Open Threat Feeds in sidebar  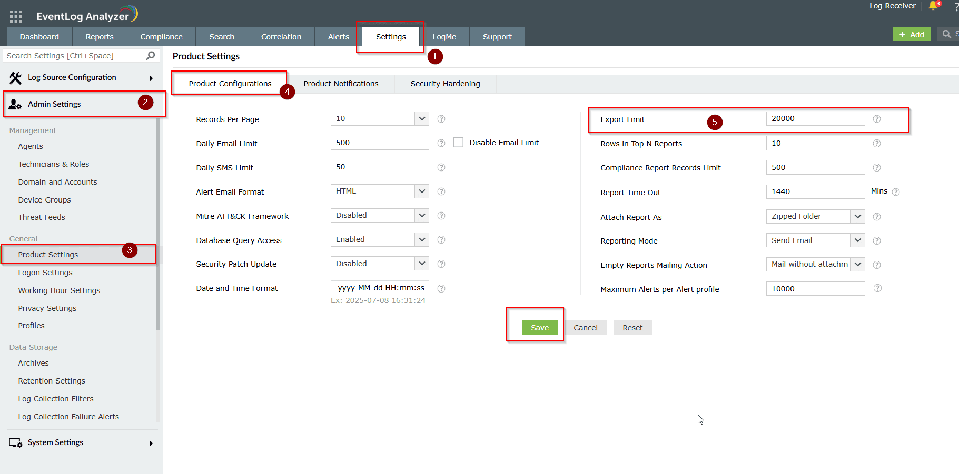click(x=42, y=217)
